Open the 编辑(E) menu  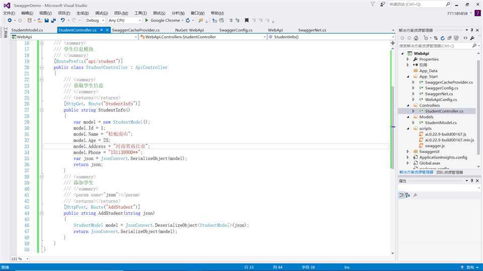coord(27,13)
